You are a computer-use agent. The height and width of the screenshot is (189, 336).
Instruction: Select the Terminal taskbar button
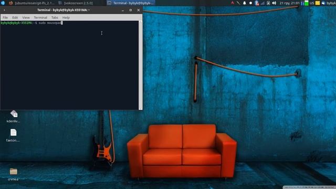(x=131, y=3)
